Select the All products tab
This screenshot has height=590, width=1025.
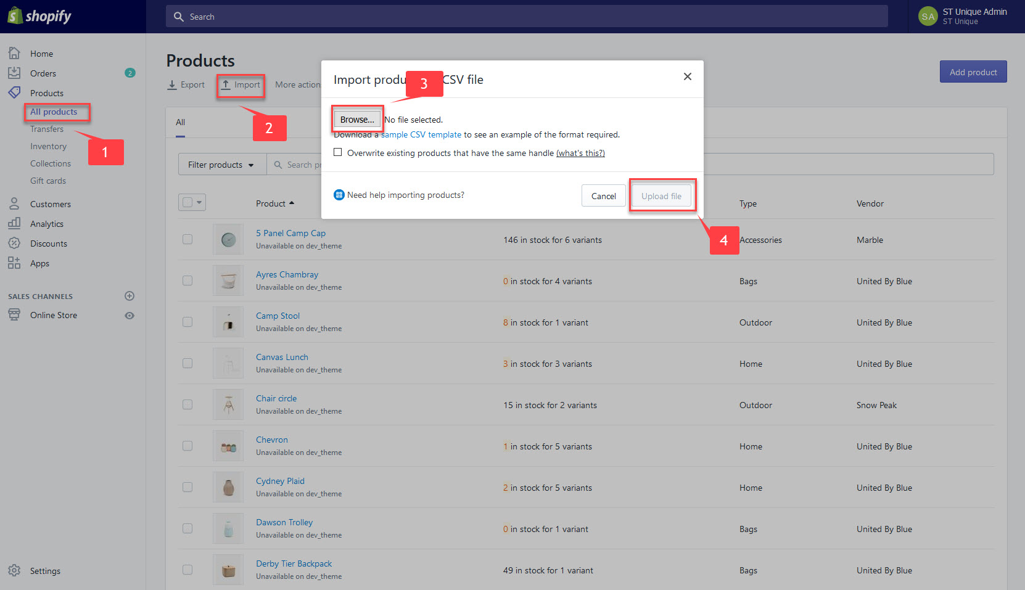(180, 122)
